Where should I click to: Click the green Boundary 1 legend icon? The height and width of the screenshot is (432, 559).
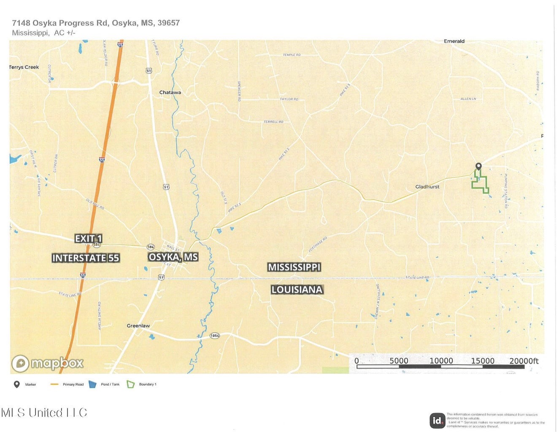click(x=131, y=384)
